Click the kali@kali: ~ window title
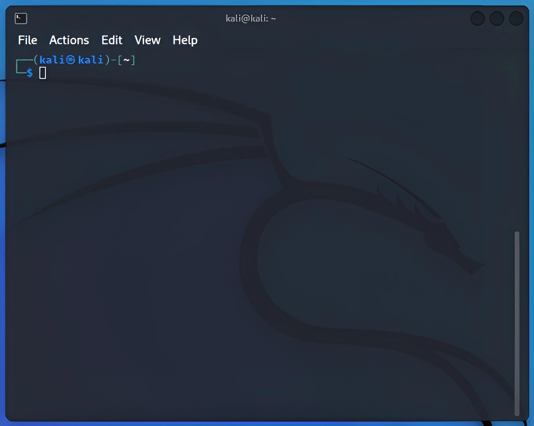 pos(250,19)
